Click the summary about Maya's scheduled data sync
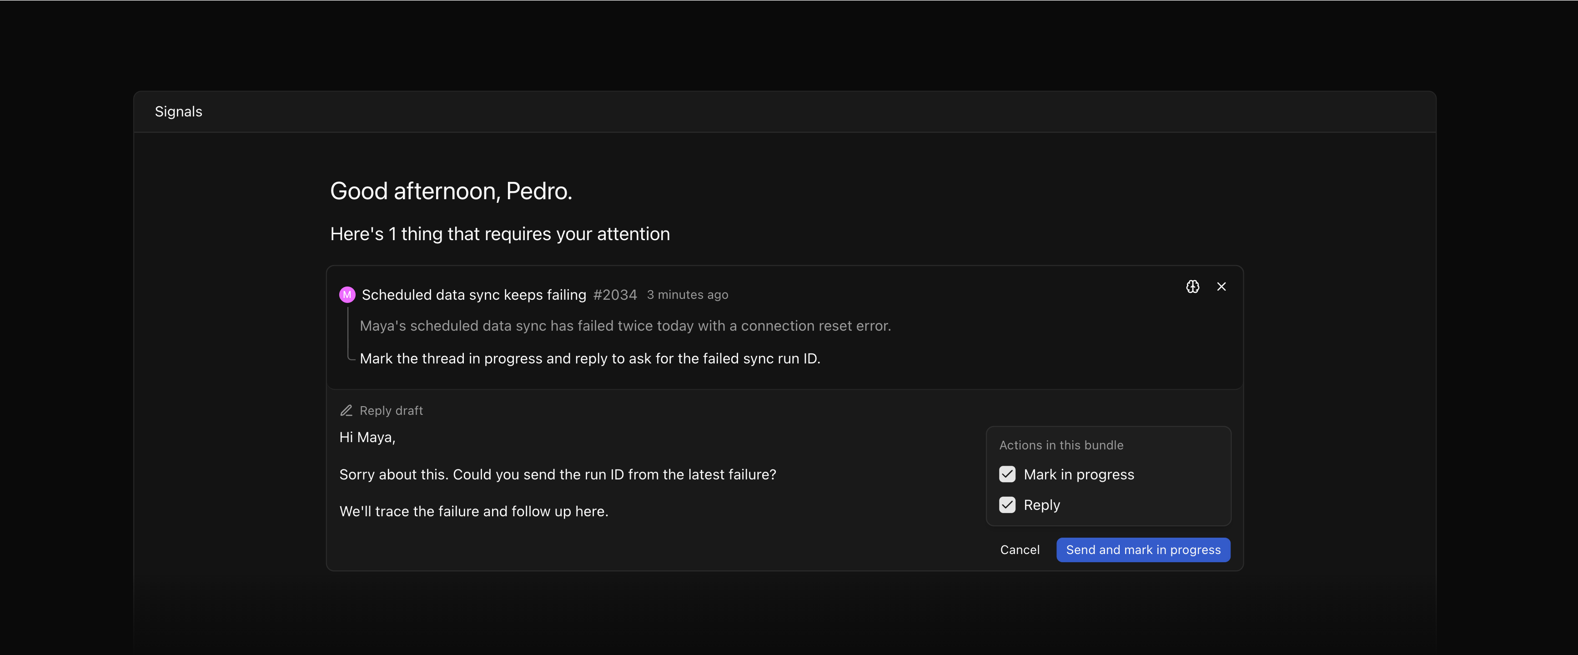 click(x=625, y=326)
